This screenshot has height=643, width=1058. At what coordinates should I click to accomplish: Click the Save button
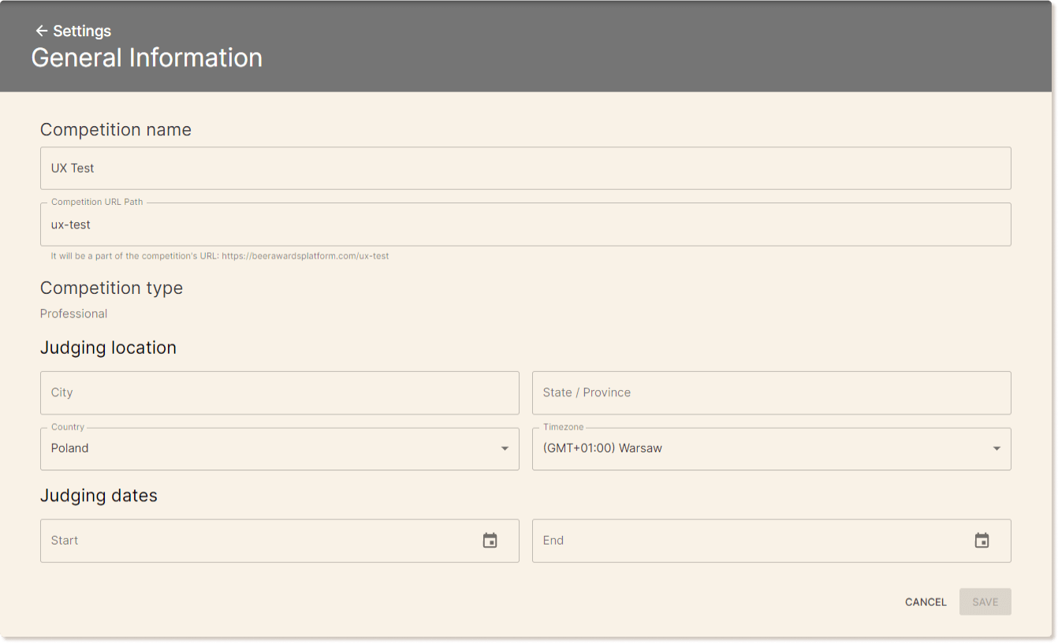[x=985, y=602]
